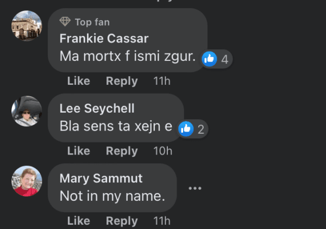
Task: Like Mary Sammut's comment
Action: [78, 221]
